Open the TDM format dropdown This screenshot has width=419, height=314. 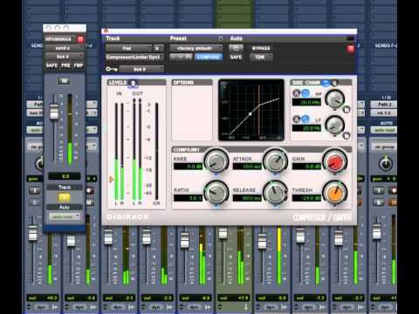(261, 57)
